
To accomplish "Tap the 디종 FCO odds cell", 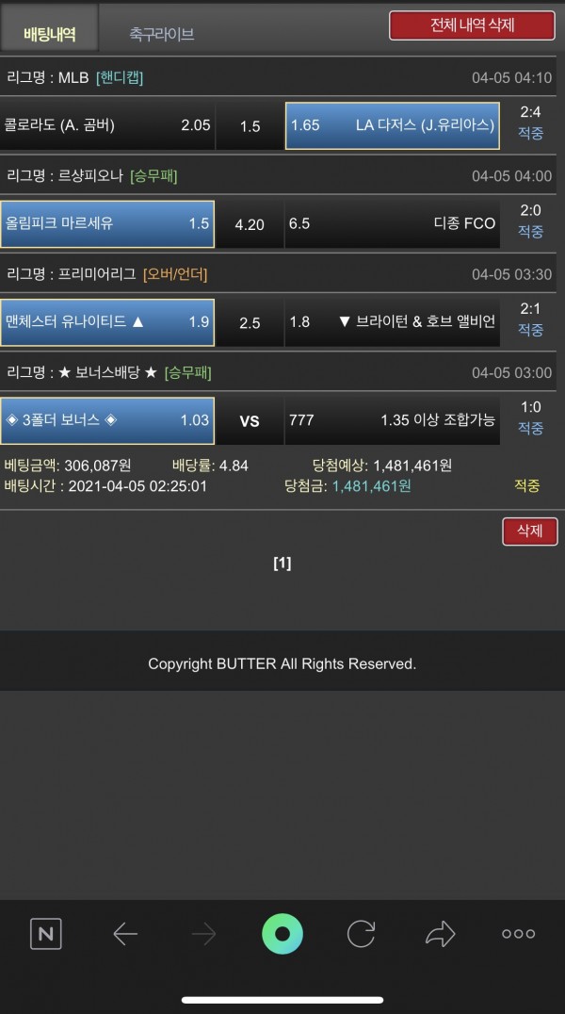I will [x=393, y=223].
